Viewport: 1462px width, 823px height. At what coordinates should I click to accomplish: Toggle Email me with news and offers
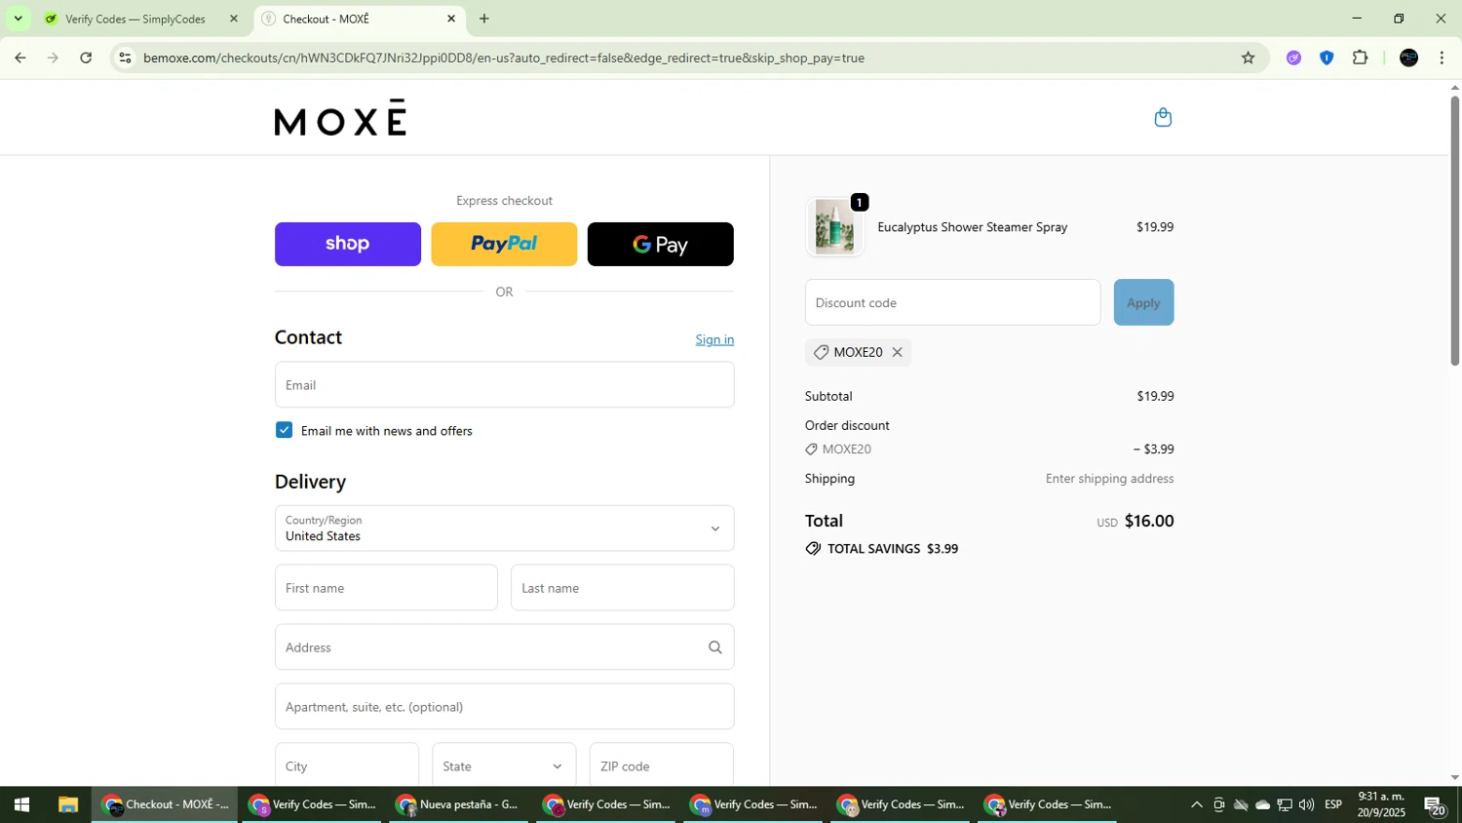point(284,430)
